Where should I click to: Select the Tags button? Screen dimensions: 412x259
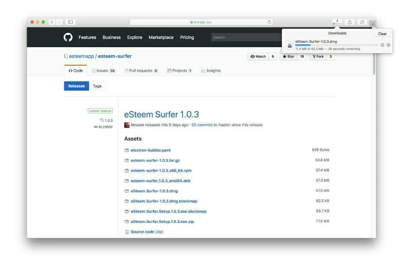coord(97,86)
